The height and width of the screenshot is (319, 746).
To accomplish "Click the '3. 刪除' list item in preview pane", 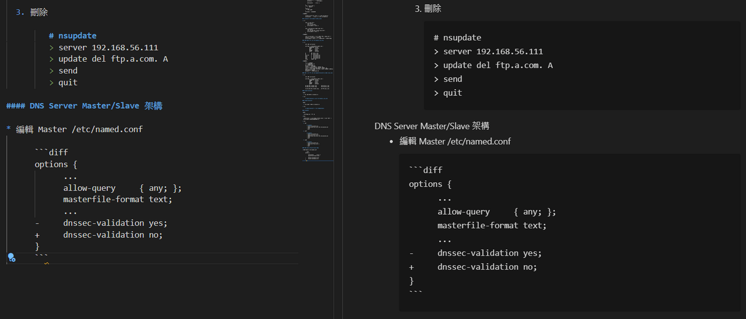I will (428, 9).
